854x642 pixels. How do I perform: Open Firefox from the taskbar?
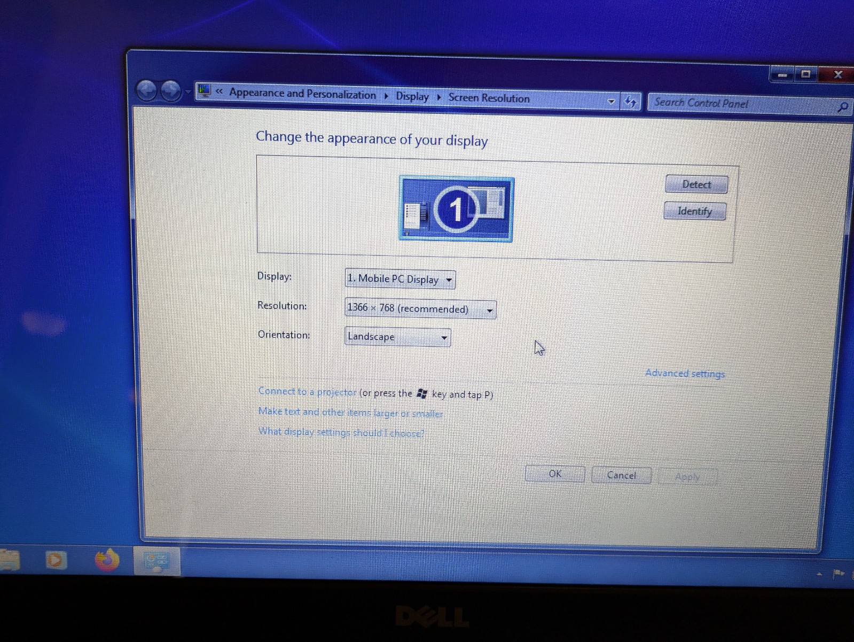click(107, 560)
